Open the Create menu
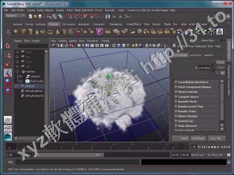Image resolution: width=234 pixels, height=175 pixels. [x=31, y=10]
